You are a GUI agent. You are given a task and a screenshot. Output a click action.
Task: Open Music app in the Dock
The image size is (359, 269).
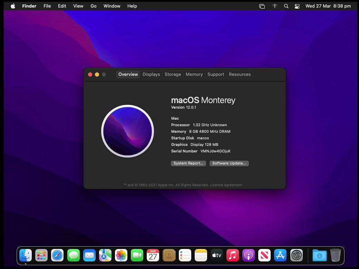pos(233,255)
